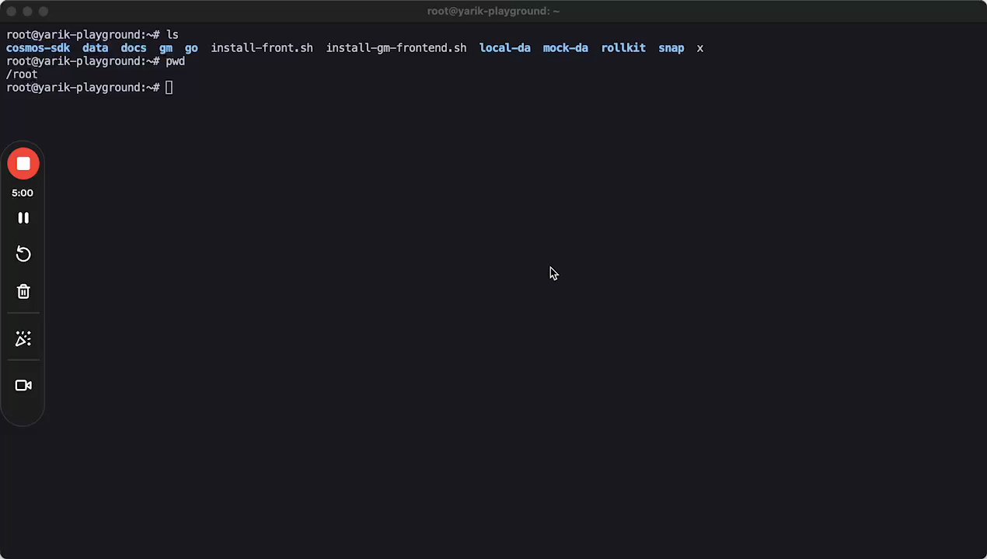The width and height of the screenshot is (987, 559).
Task: Click the mock-da directory name
Action: tap(566, 48)
